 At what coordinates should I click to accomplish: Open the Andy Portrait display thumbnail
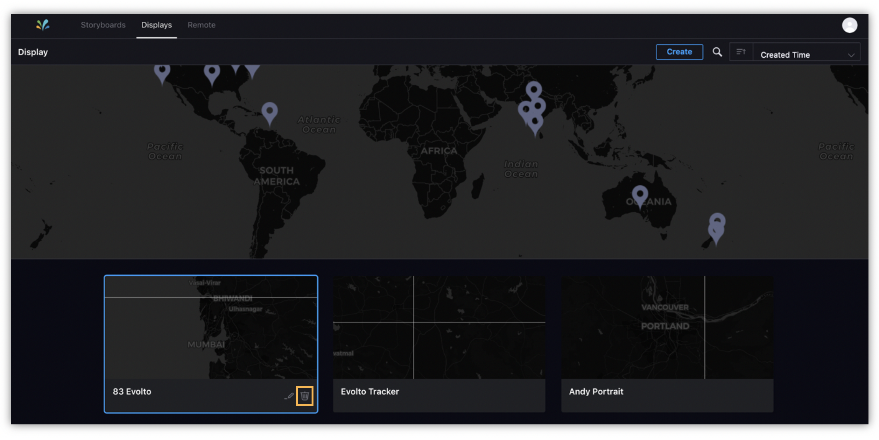(x=667, y=327)
